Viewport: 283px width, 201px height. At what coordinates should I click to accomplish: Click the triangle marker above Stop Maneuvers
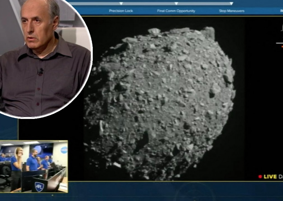coord(231,4)
